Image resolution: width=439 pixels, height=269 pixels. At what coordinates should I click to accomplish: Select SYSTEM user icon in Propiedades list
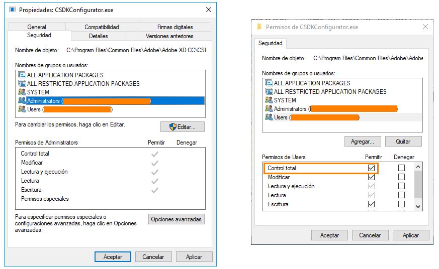22,92
